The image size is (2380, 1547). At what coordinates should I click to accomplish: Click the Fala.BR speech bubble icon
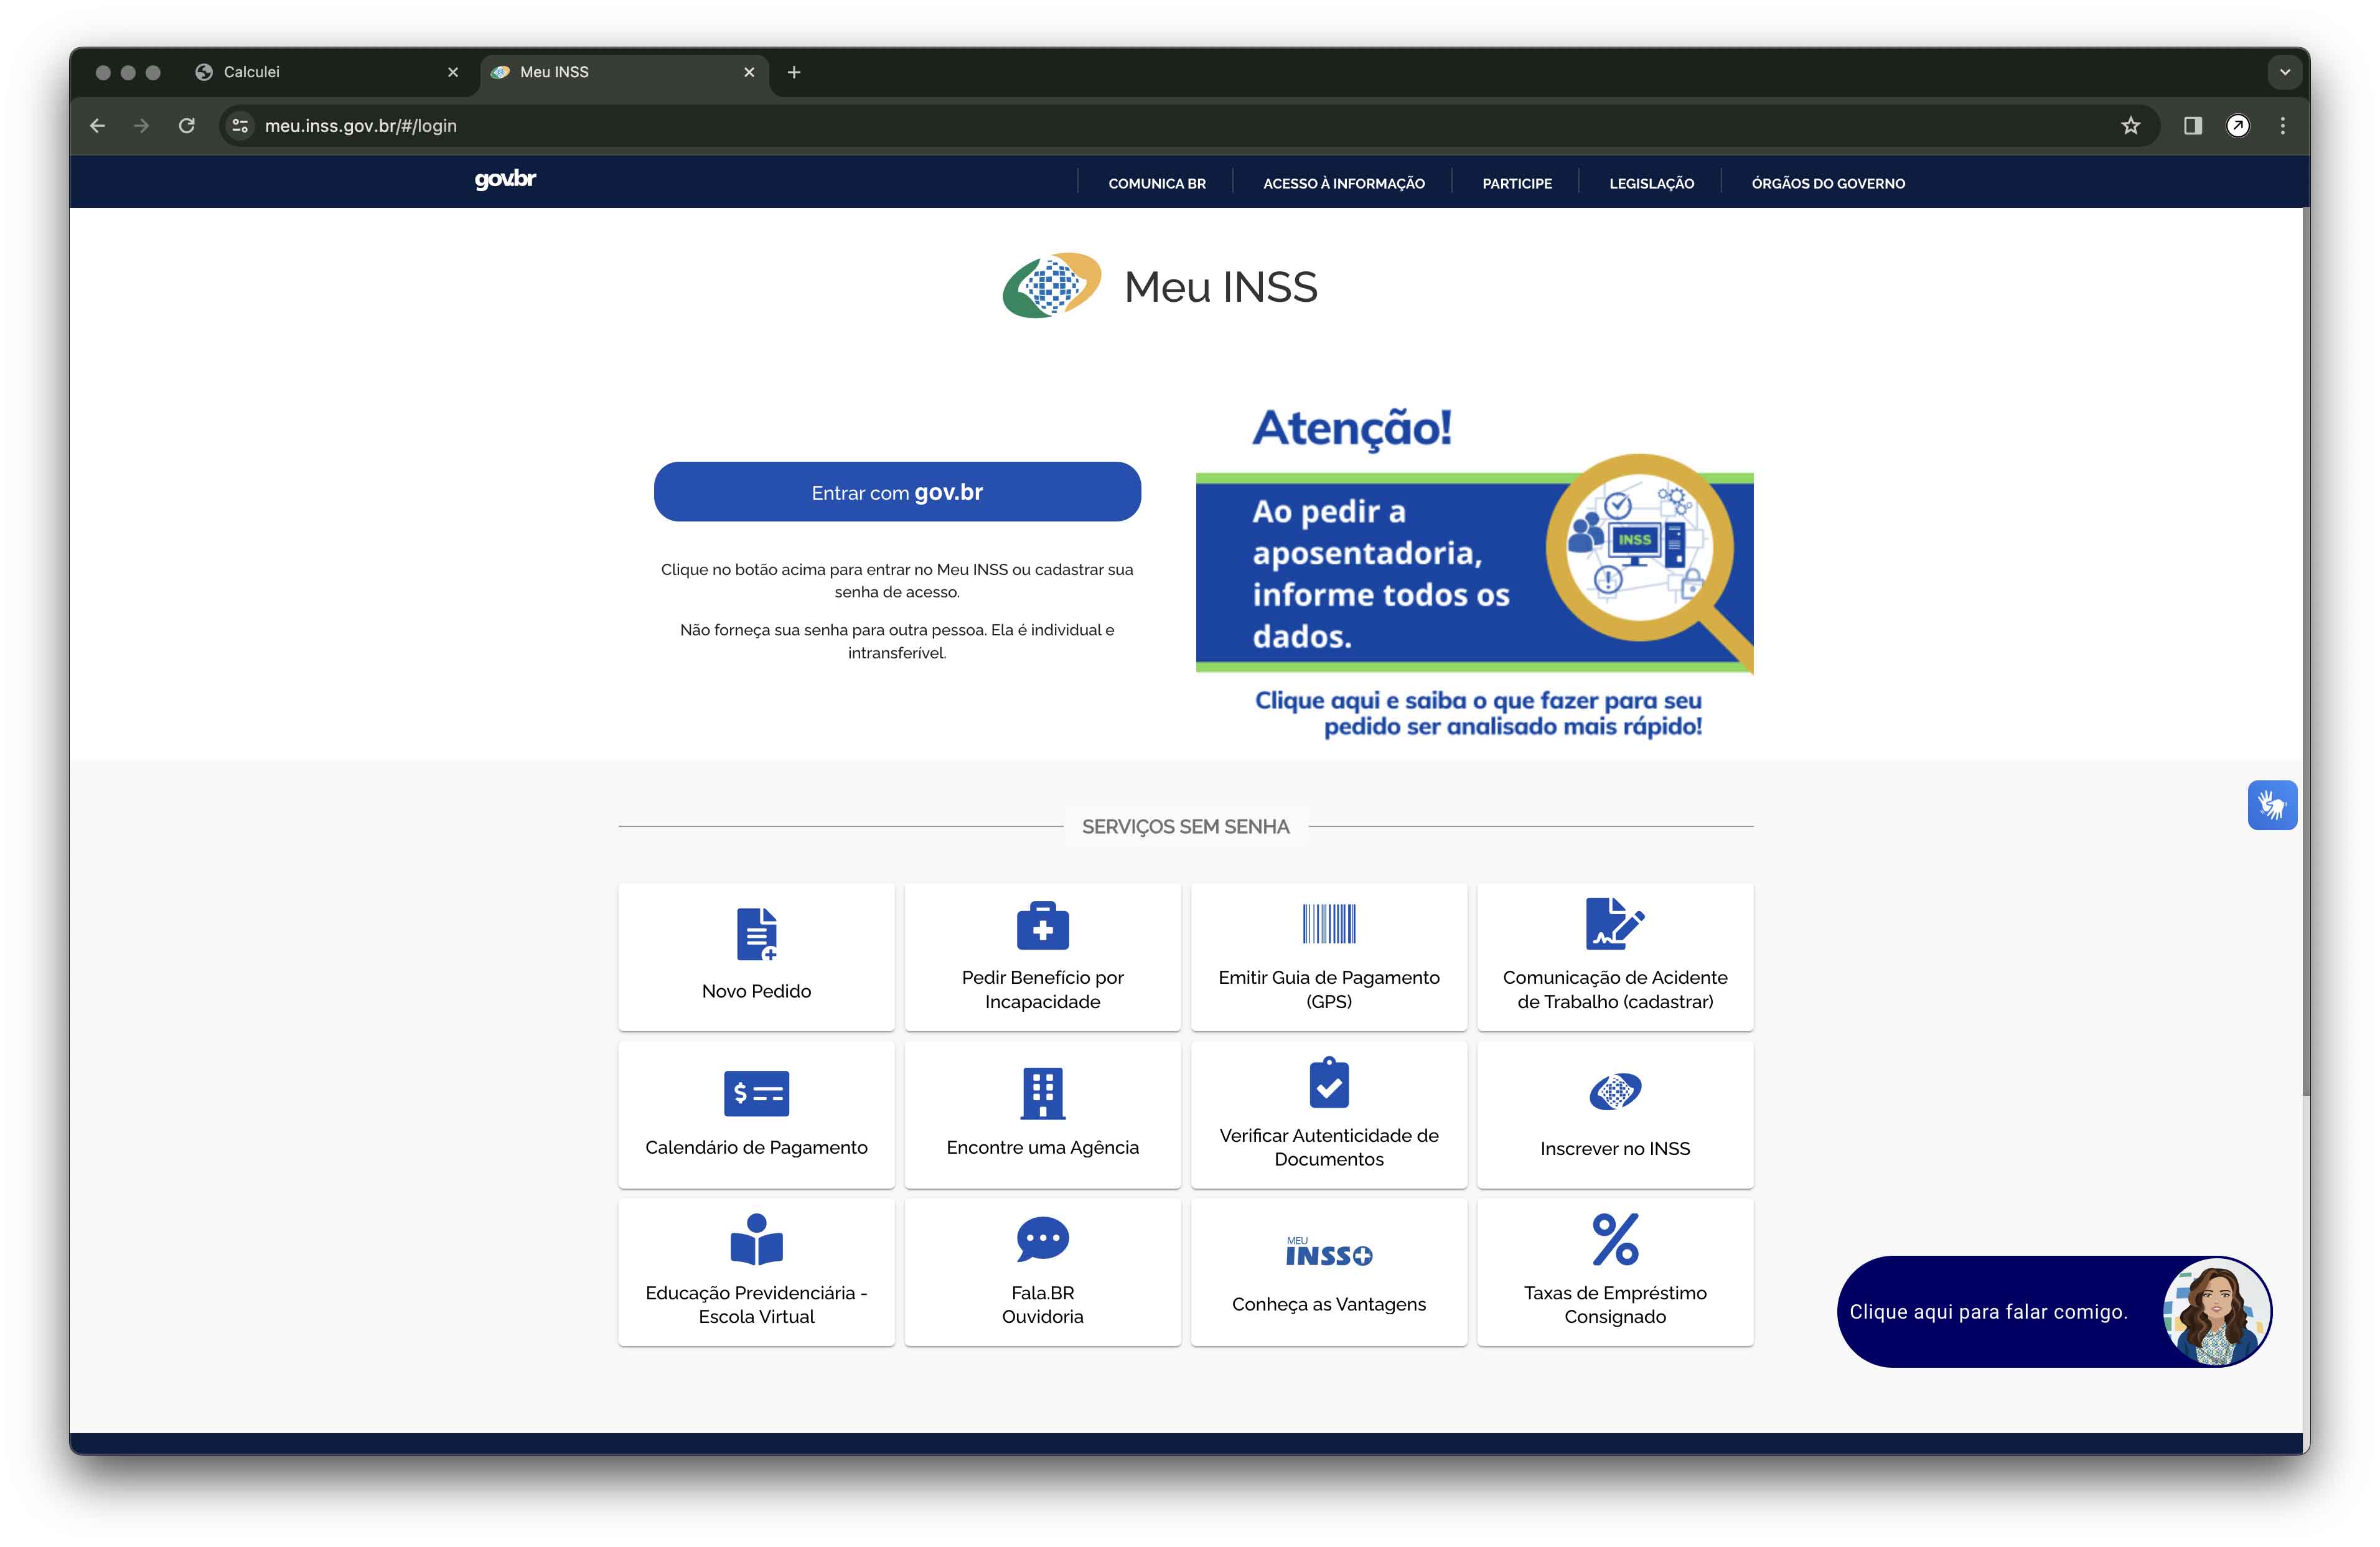1042,1239
